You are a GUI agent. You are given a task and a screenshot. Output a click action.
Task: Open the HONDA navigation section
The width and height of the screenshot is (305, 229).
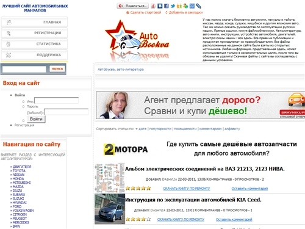coord(18,179)
